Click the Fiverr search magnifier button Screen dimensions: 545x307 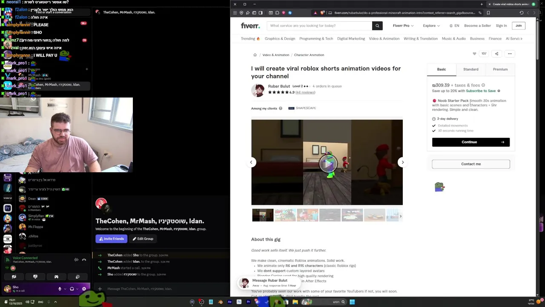pyautogui.click(x=377, y=26)
